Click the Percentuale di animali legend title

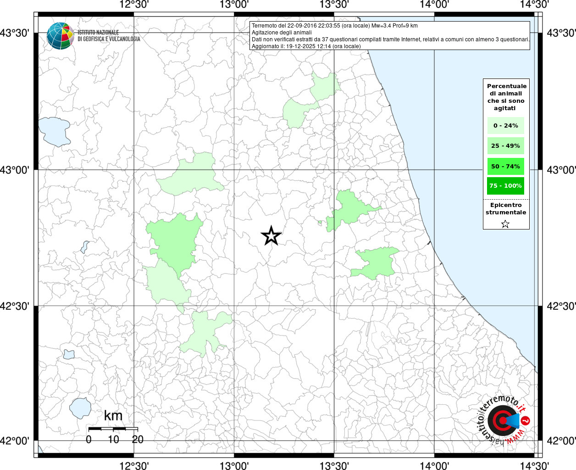tap(506, 97)
